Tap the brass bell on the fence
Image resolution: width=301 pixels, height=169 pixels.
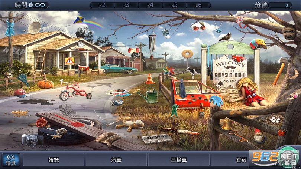click(x=226, y=124)
